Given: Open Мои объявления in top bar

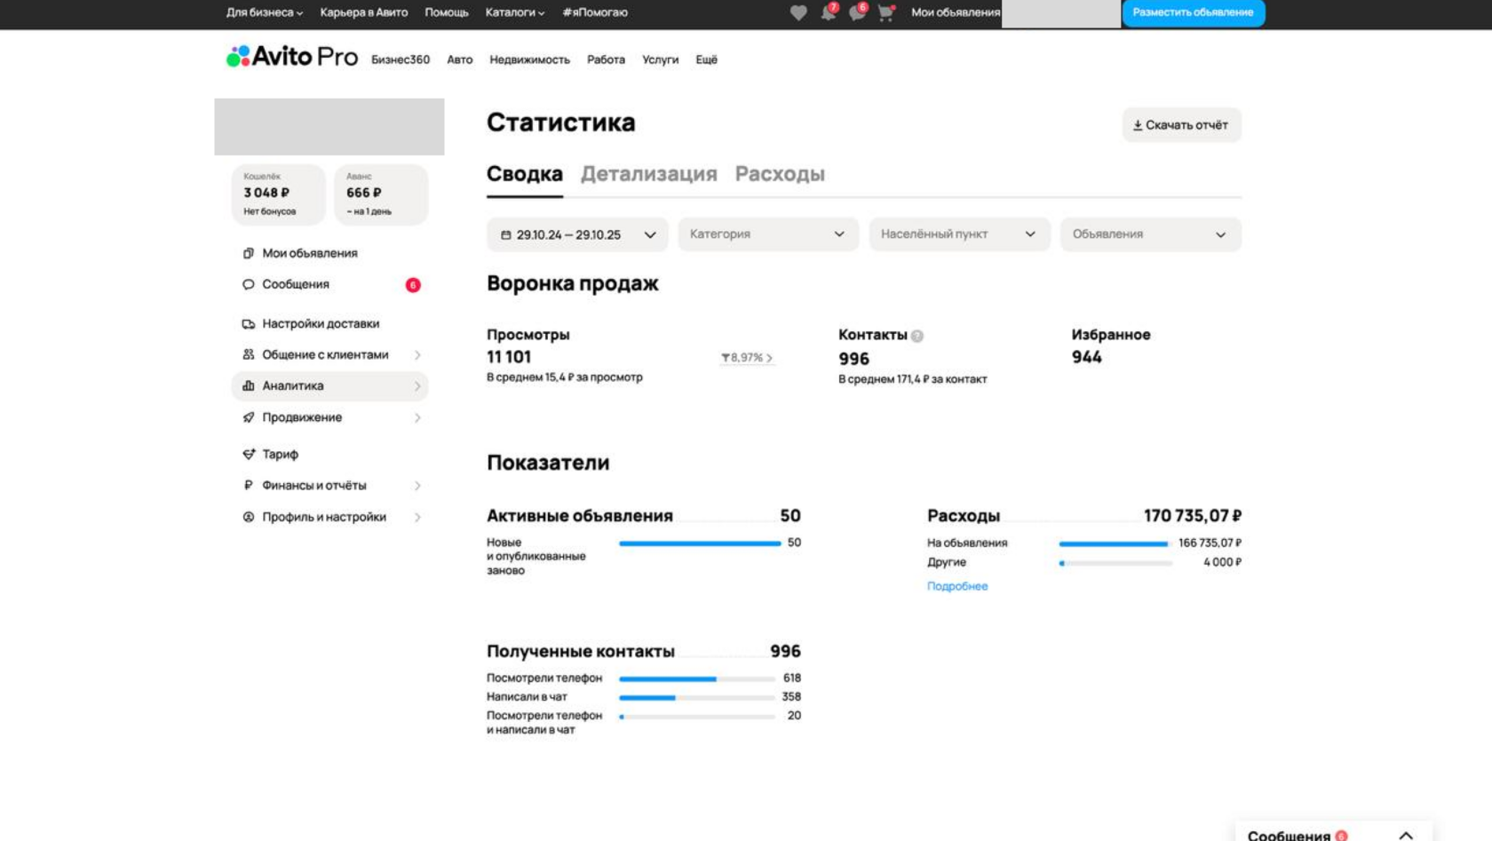Looking at the screenshot, I should tap(956, 12).
